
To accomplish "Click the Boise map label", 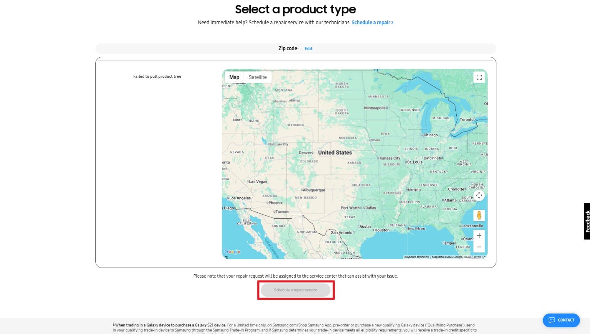I will 237,120.
